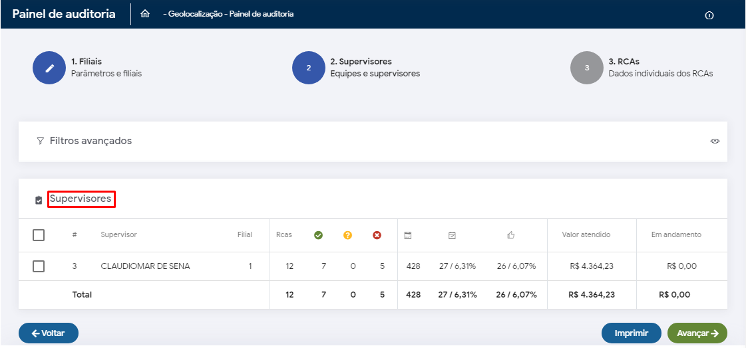Open step 3 RCAs circle
746x348 pixels.
pyautogui.click(x=587, y=68)
